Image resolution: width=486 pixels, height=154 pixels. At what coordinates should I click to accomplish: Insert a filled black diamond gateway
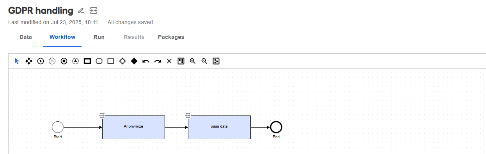(x=134, y=61)
